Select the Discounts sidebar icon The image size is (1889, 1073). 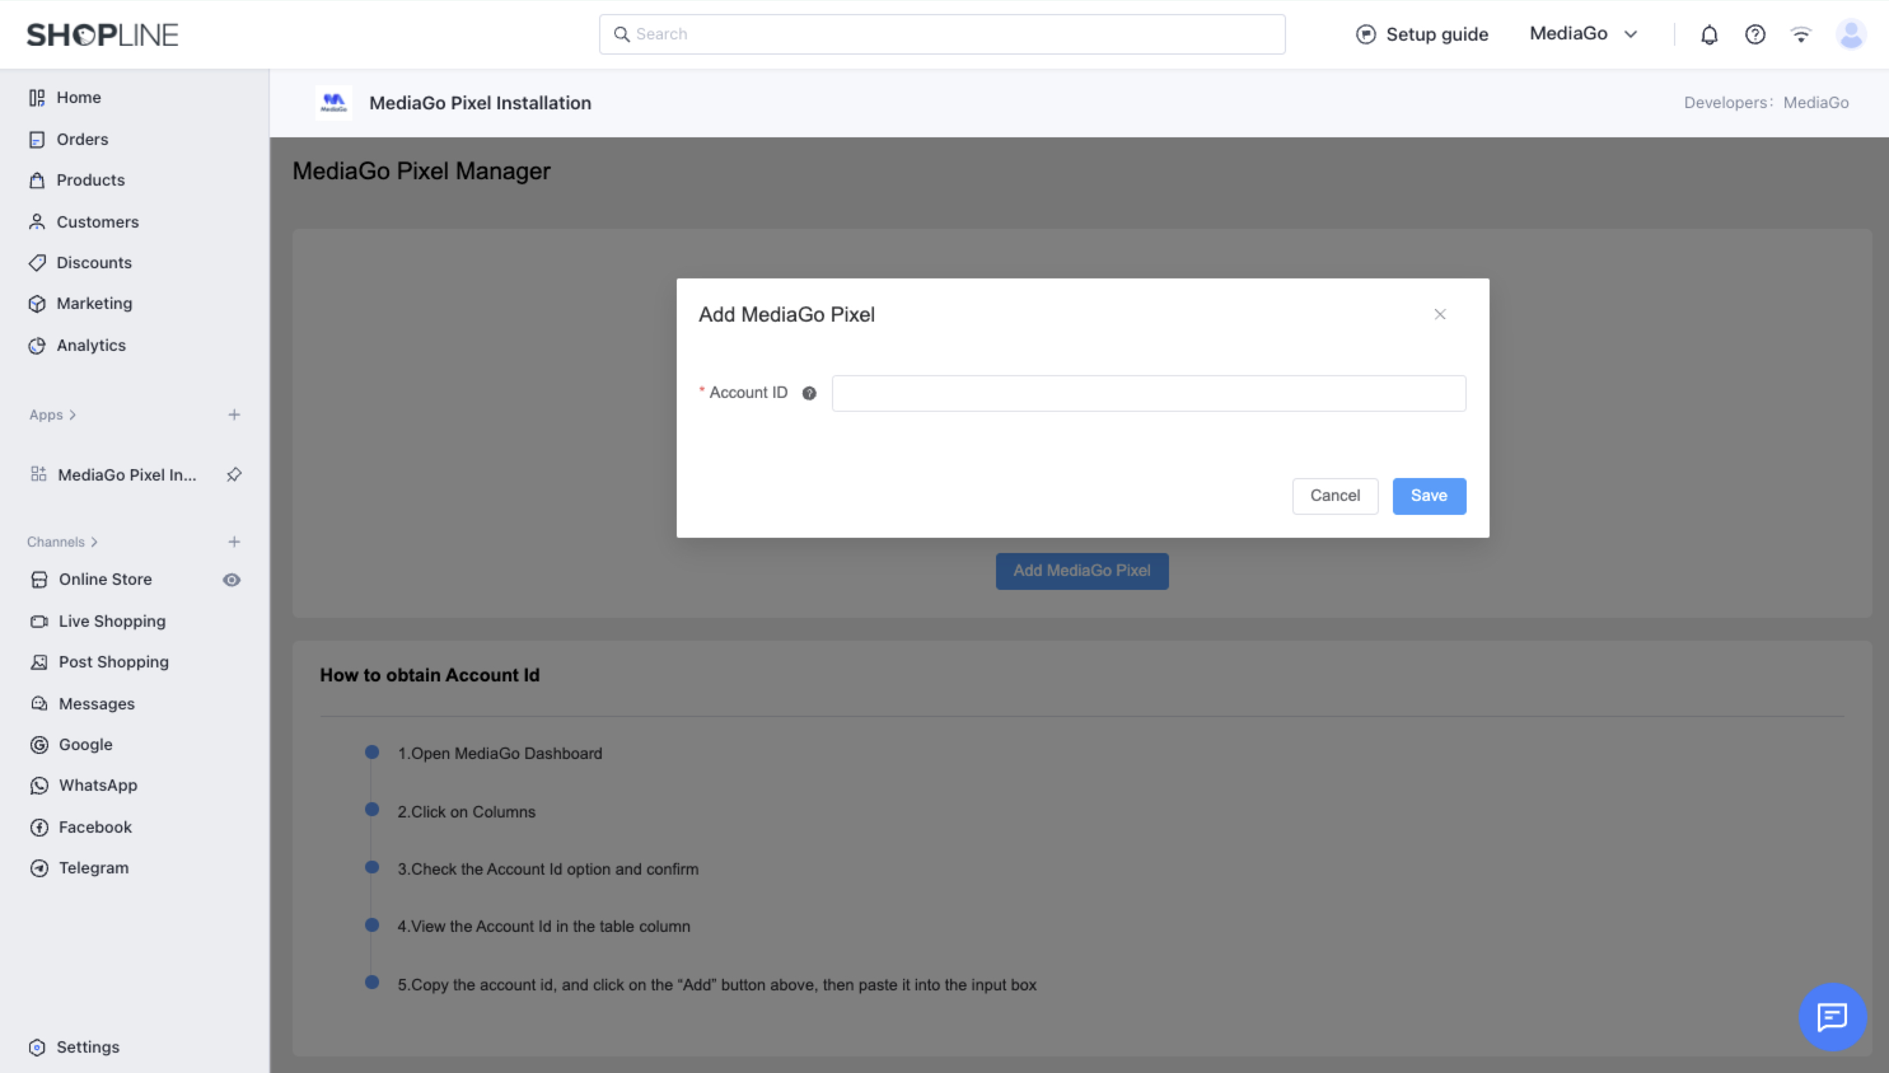38,263
